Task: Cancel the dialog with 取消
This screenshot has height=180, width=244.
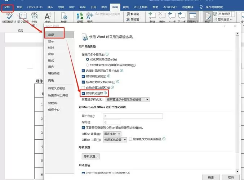Action: pos(231,177)
